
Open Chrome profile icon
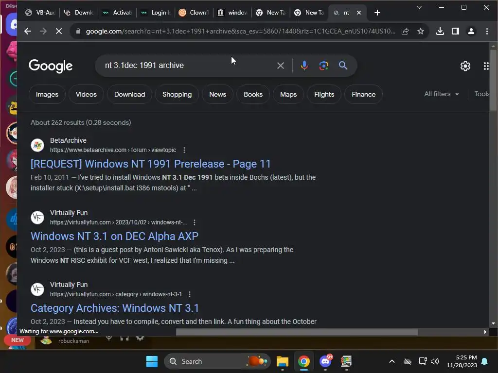(471, 31)
